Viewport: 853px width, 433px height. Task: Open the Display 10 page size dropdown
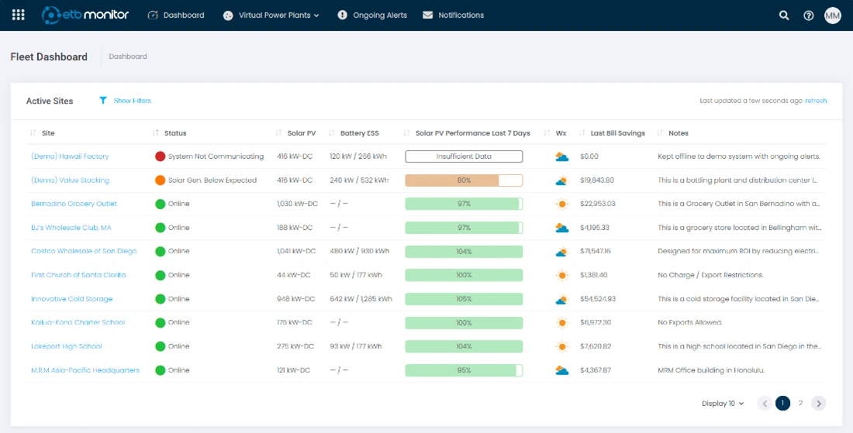(723, 404)
